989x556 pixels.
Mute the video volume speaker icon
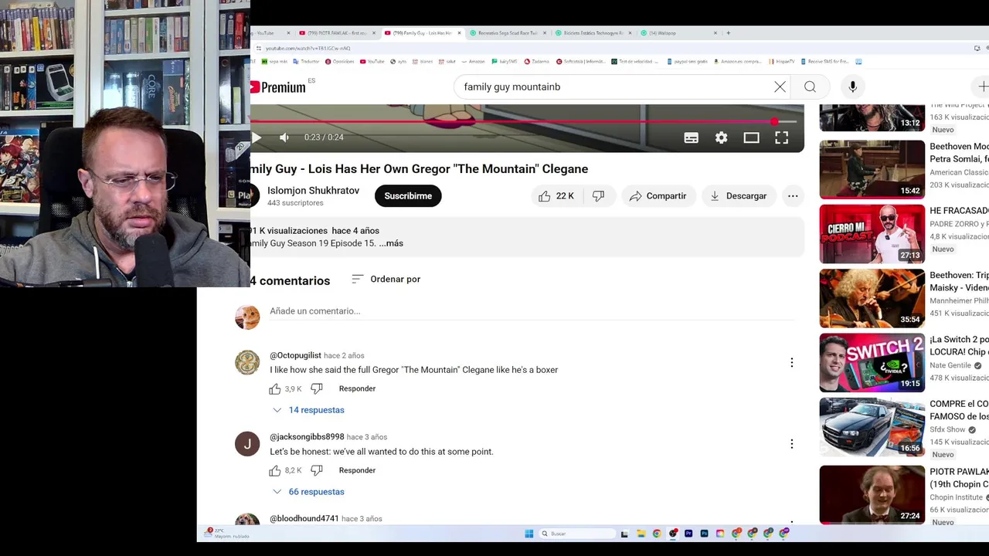pyautogui.click(x=284, y=137)
